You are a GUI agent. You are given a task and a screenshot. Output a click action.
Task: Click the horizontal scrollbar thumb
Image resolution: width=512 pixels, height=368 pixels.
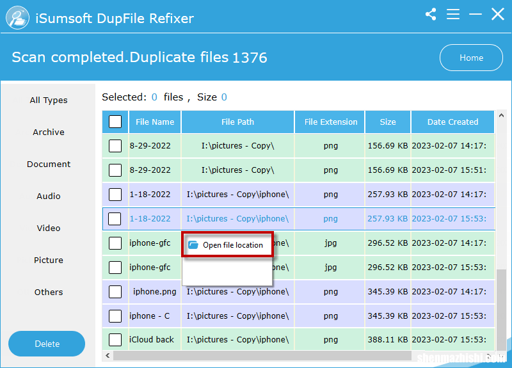[262, 355]
